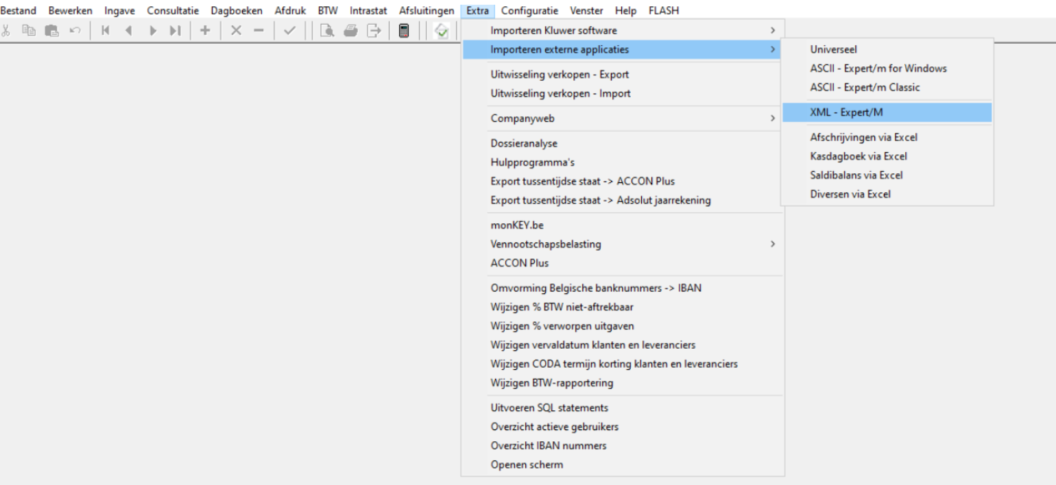Open Dossieranalyse from Extra menu
This screenshot has width=1056, height=485.
524,143
